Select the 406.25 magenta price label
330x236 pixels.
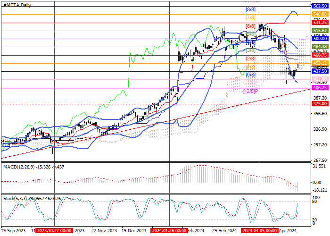(320, 87)
